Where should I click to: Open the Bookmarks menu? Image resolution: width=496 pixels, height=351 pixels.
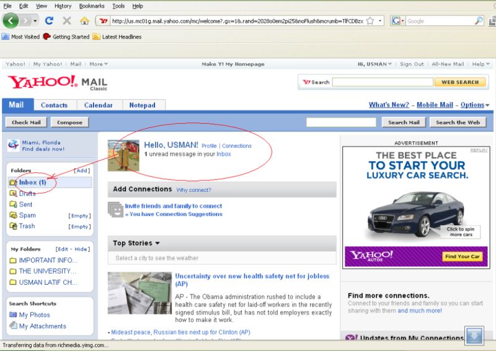[92, 6]
